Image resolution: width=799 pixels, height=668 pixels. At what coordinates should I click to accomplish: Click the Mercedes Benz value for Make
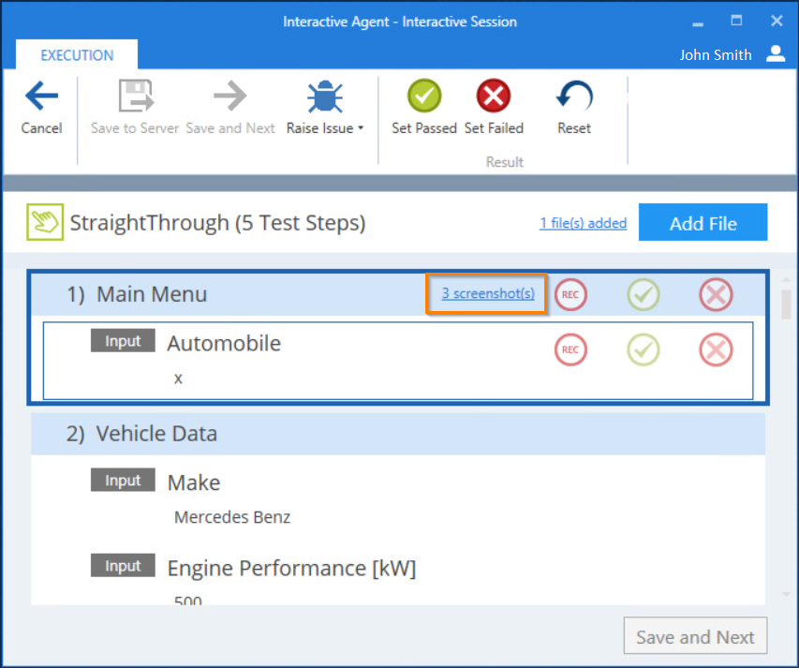pos(232,517)
